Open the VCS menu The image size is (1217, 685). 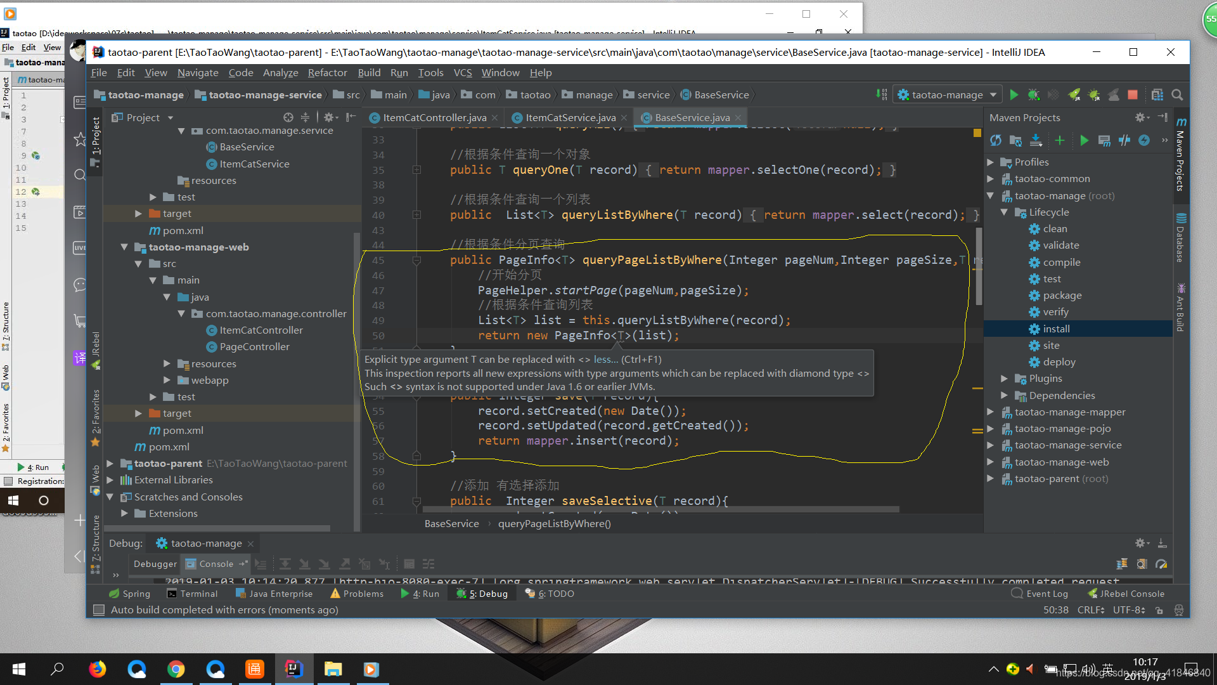coord(463,73)
